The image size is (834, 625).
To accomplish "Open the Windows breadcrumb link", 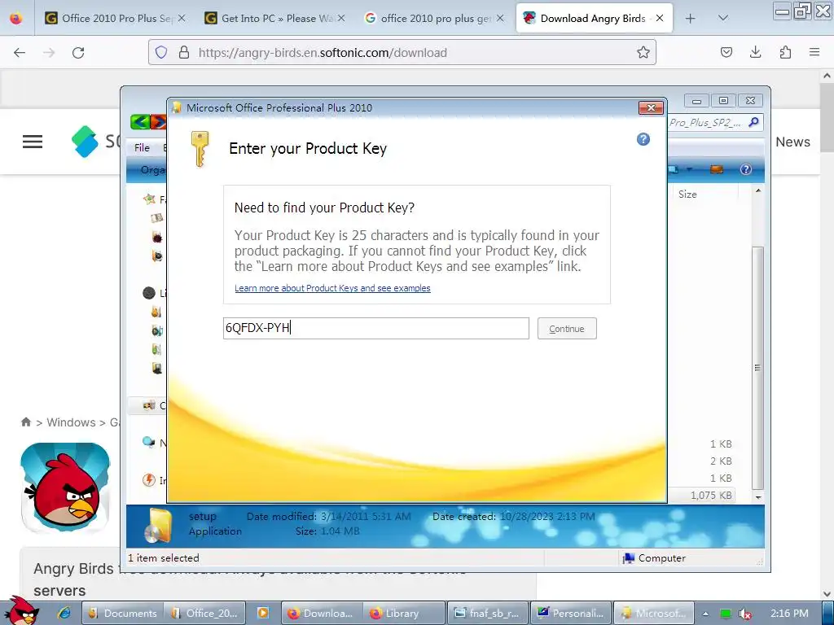I will [x=72, y=422].
